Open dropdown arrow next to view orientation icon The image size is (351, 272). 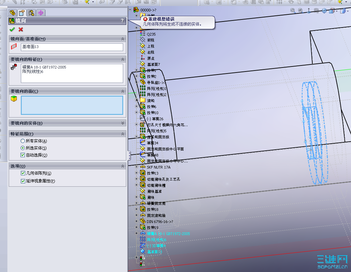tap(337, 11)
